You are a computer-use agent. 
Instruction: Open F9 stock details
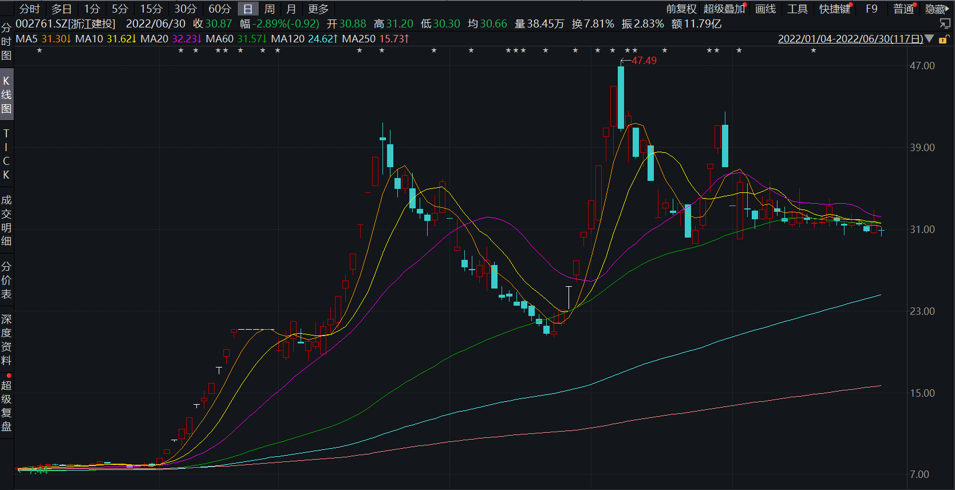click(871, 9)
